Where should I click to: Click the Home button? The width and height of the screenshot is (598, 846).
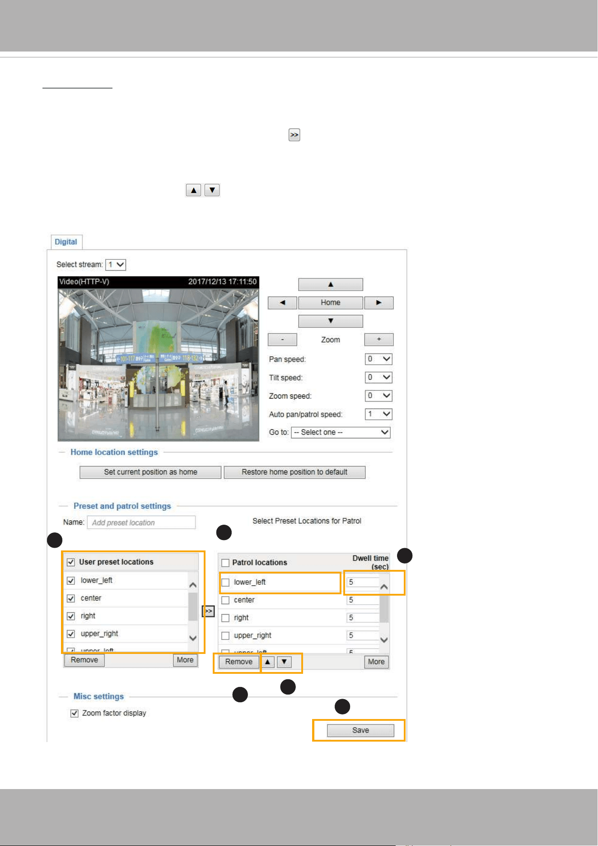click(331, 303)
